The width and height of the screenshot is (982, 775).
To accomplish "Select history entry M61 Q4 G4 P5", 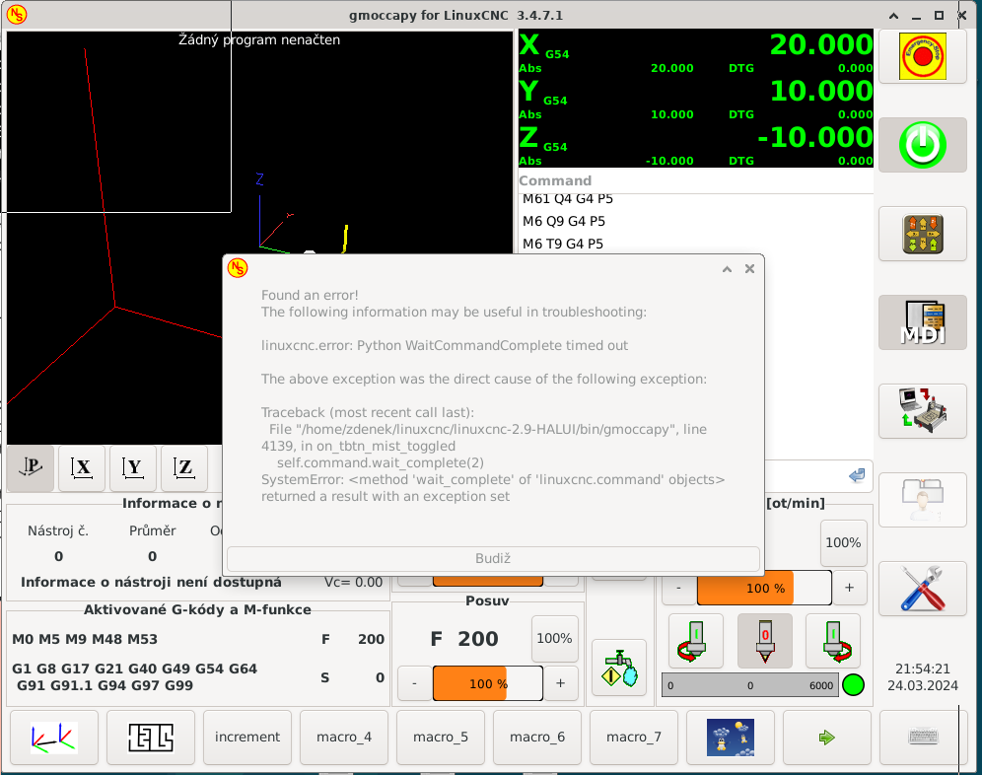I will tap(696, 200).
